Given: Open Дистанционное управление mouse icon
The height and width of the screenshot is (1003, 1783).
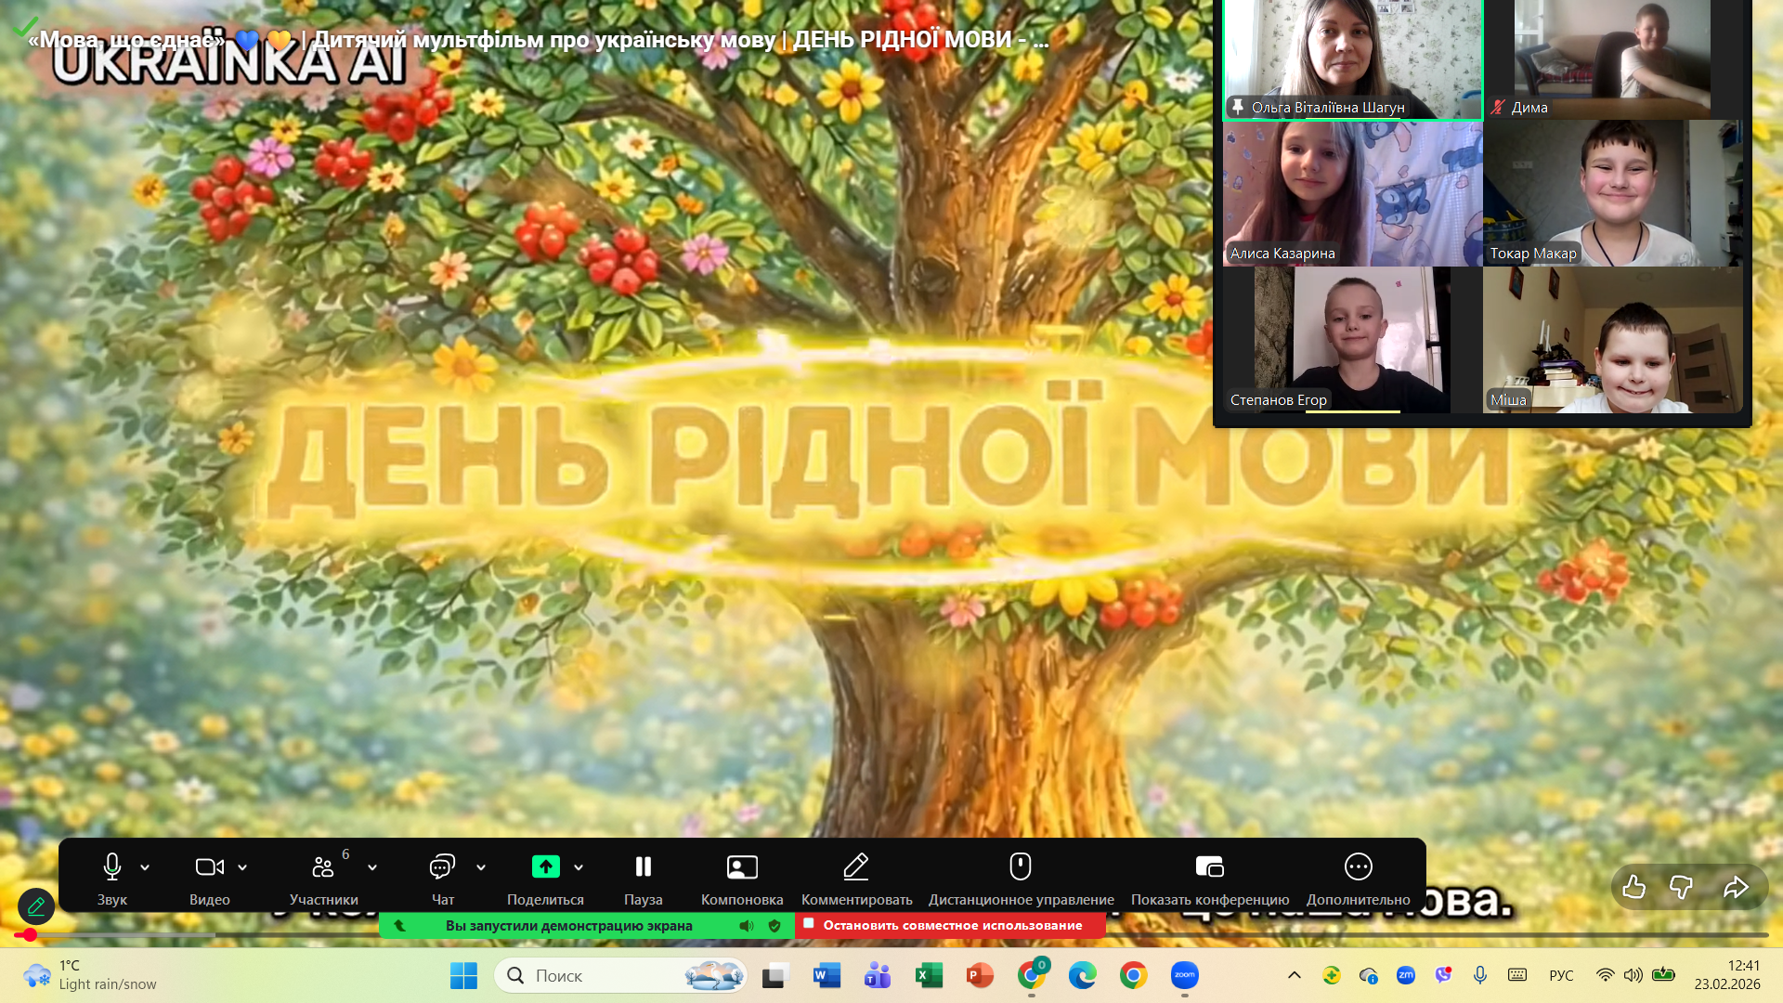Looking at the screenshot, I should pos(1020,867).
